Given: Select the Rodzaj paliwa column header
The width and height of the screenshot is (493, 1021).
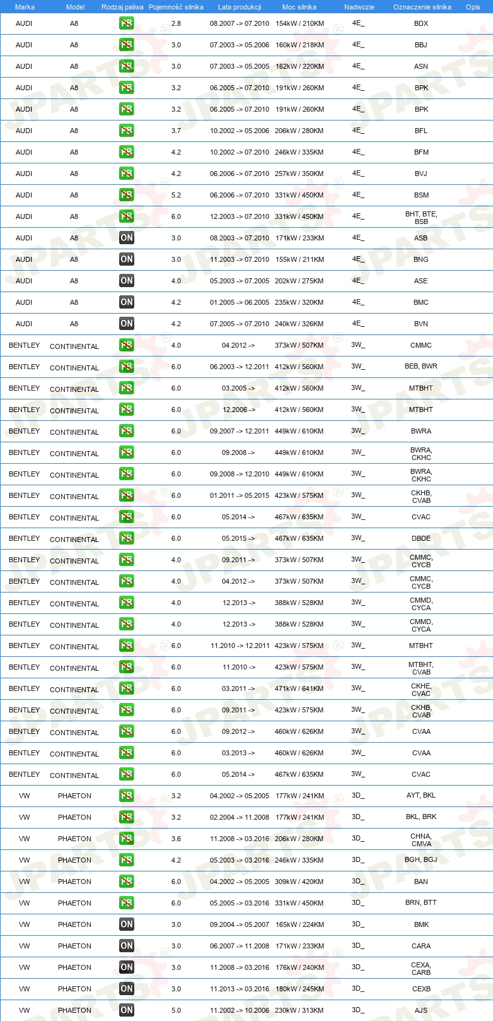Looking at the screenshot, I should tap(122, 7).
